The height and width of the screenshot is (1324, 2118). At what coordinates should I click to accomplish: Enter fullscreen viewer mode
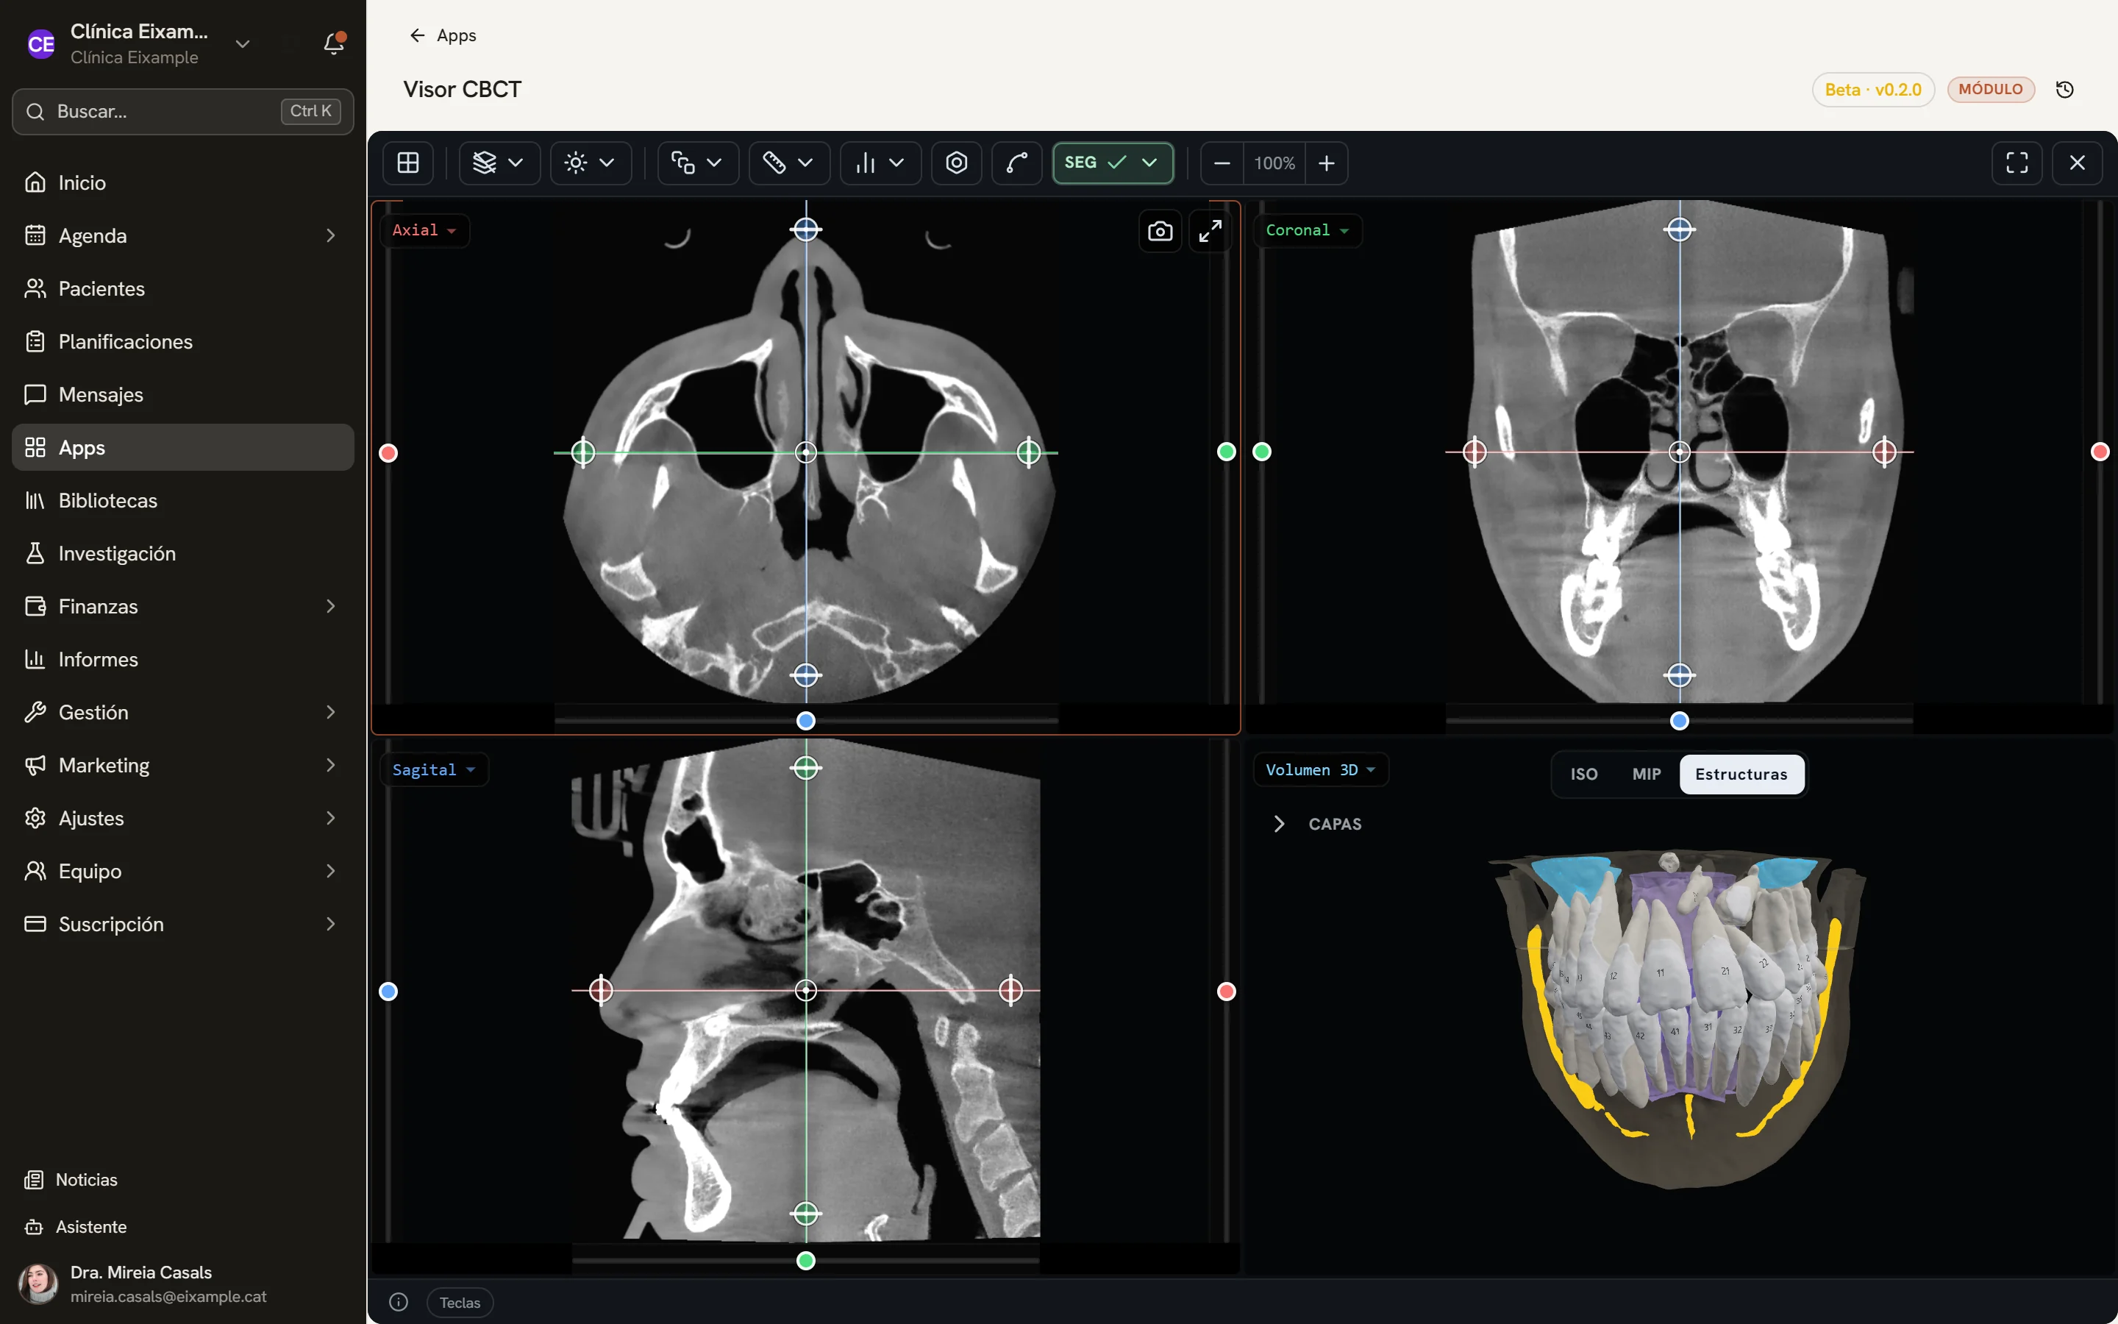coord(2017,163)
